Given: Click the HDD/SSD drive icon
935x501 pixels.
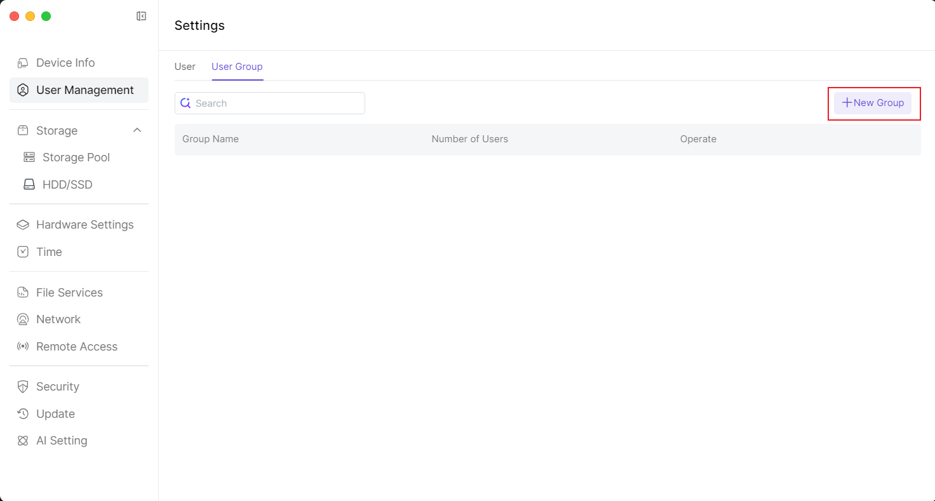Looking at the screenshot, I should point(29,185).
